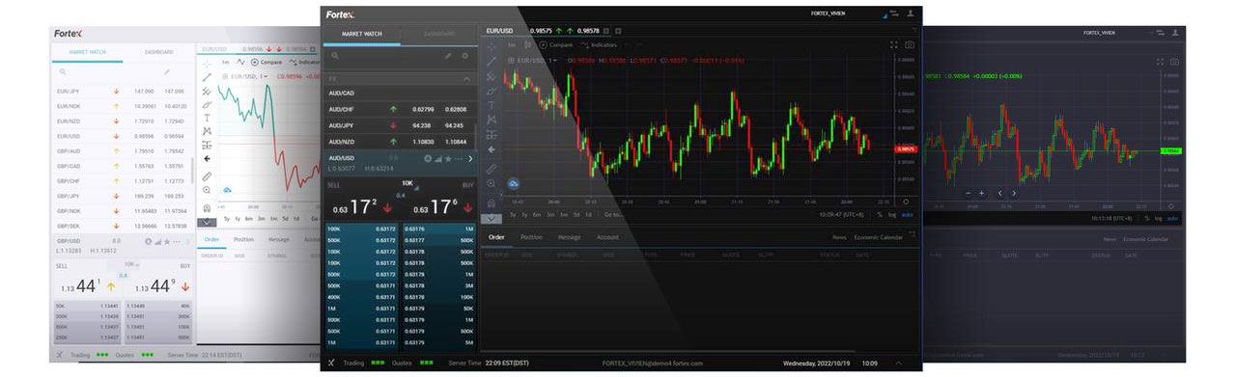Open the 1m timeframe dropdown on chart
Image resolution: width=1236 pixels, height=377 pixels.
point(512,44)
